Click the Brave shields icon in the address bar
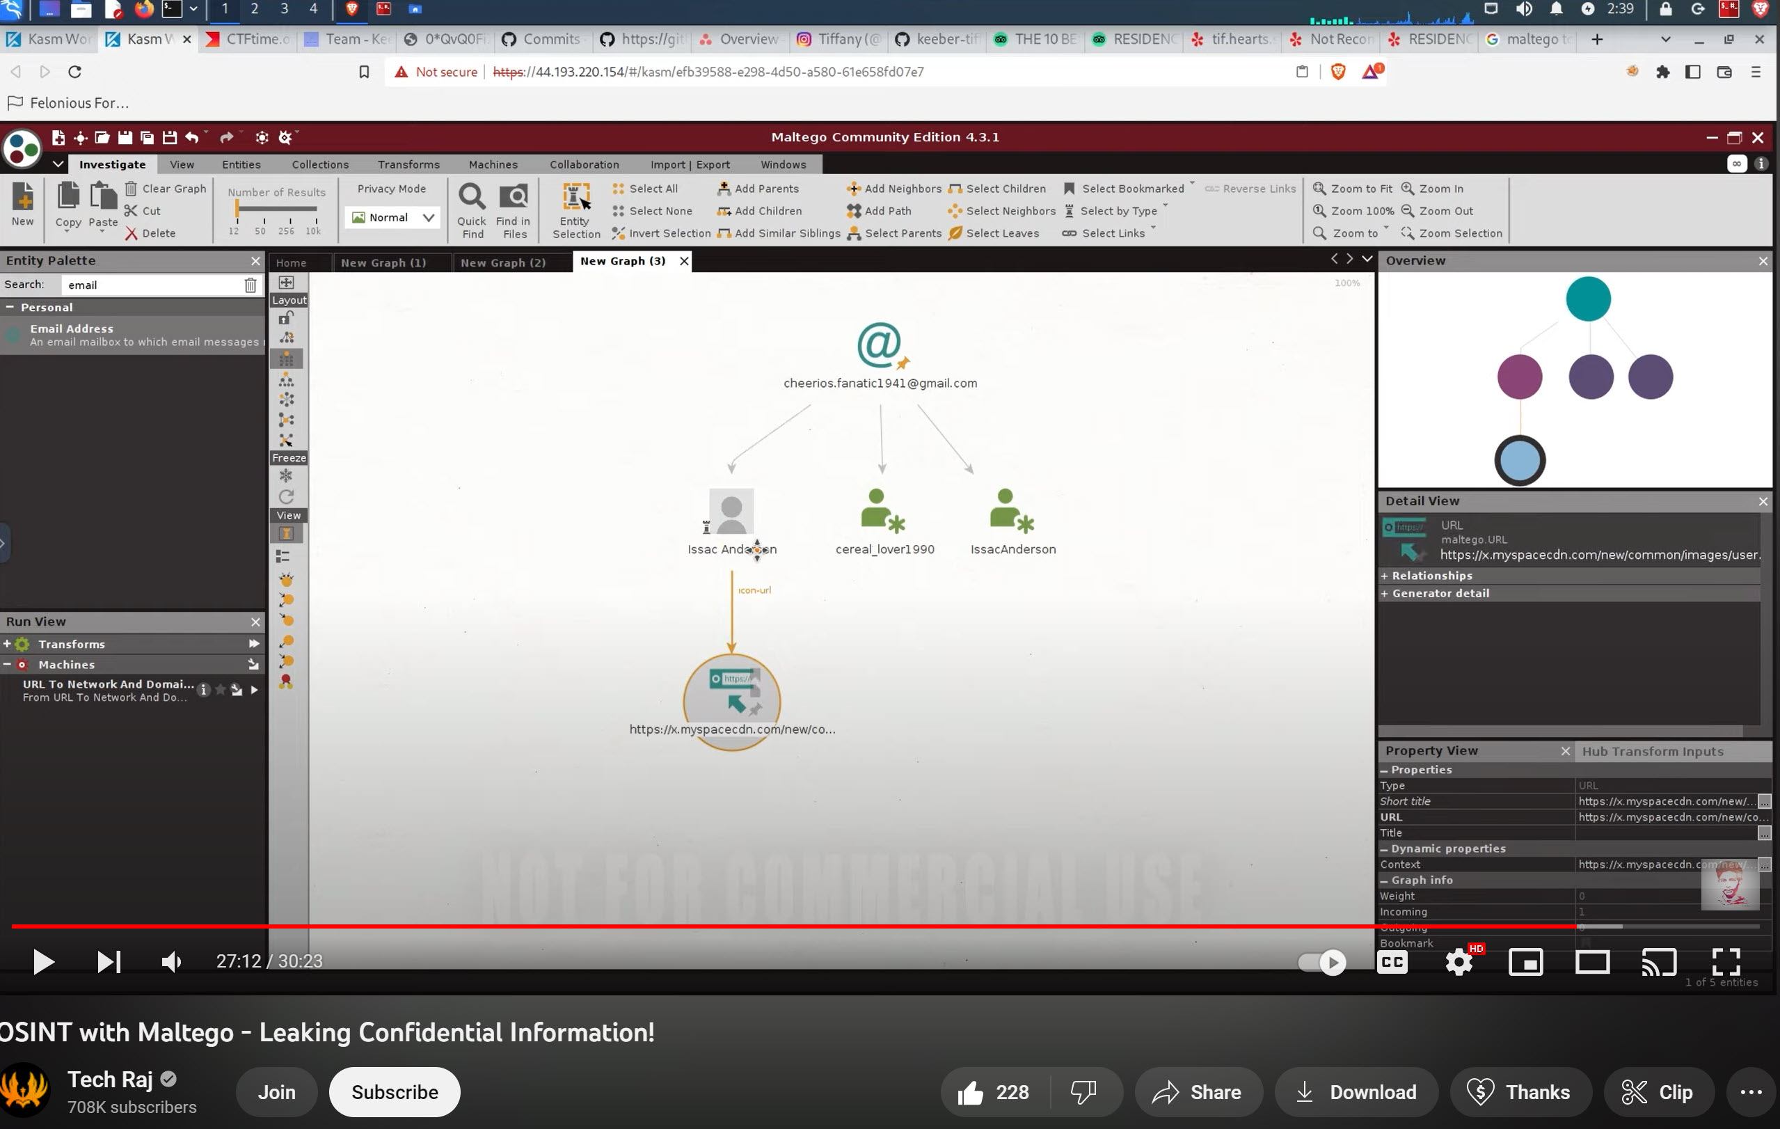Screen dimensions: 1780x1129 click(x=1337, y=72)
